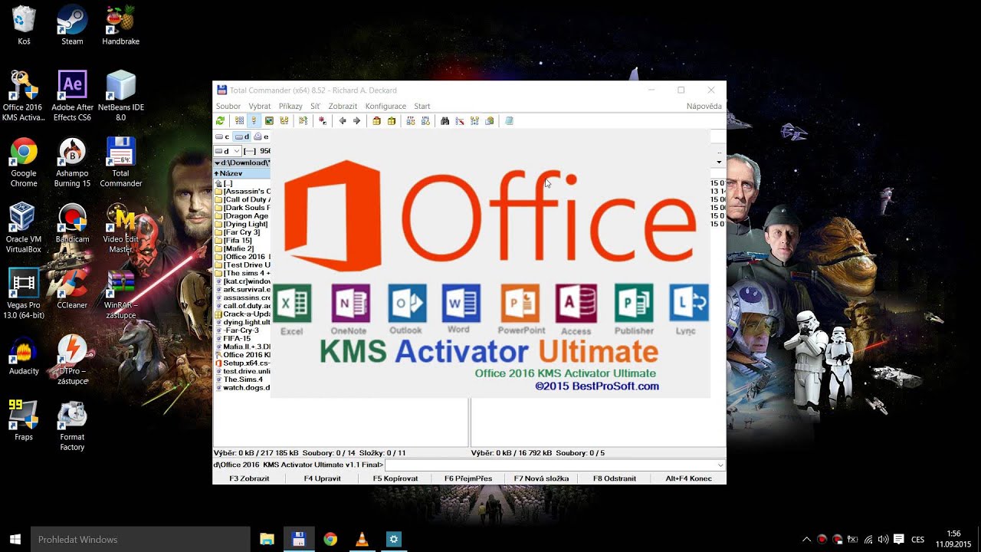Click the Alt+F4 Konec button
The image size is (981, 552).
coord(688,478)
